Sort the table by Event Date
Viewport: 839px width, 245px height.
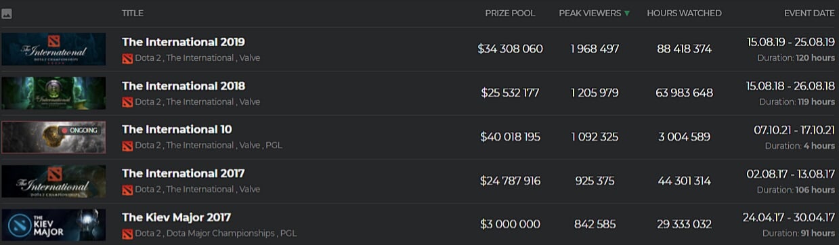pyautogui.click(x=809, y=14)
